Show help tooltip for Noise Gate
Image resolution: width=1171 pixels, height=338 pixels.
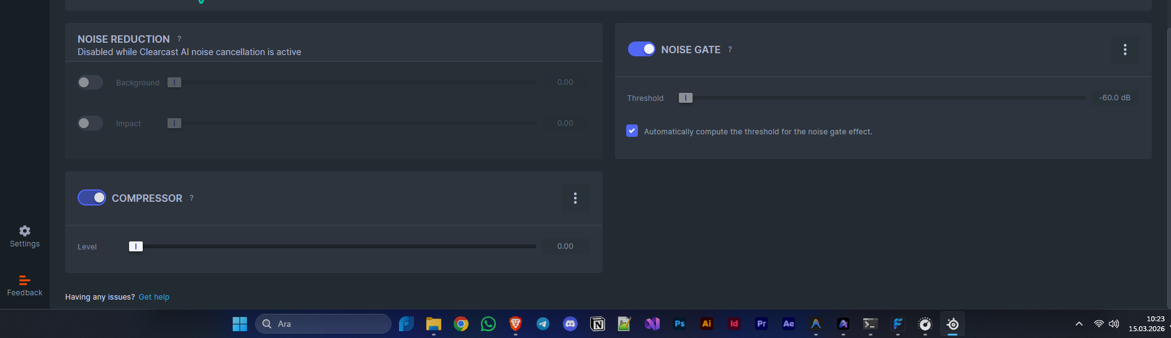(730, 50)
